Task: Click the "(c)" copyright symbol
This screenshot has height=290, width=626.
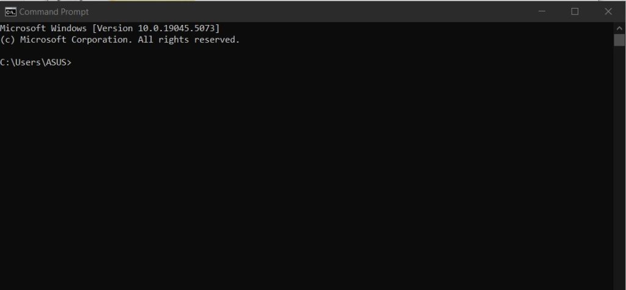Action: coord(8,40)
